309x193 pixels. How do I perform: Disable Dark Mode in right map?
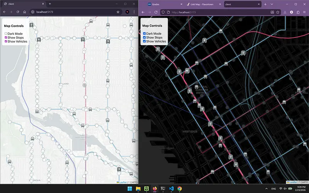click(x=144, y=34)
